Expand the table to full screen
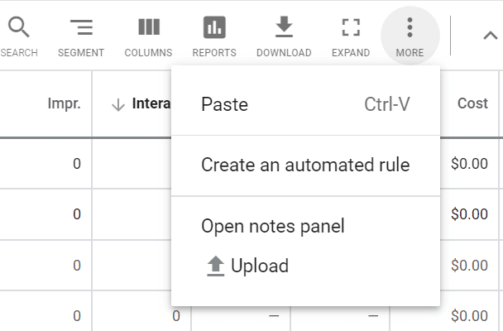Viewport: 503px width, 331px height. pos(351,36)
